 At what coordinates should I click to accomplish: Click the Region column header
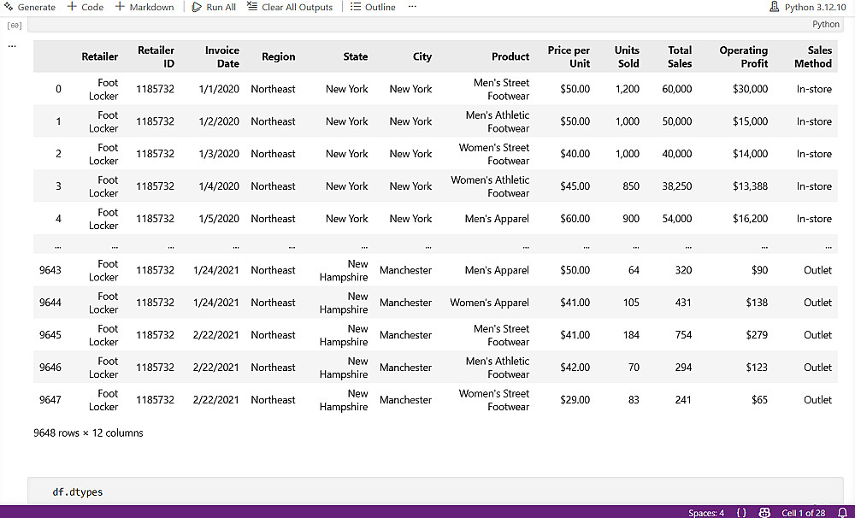279,56
